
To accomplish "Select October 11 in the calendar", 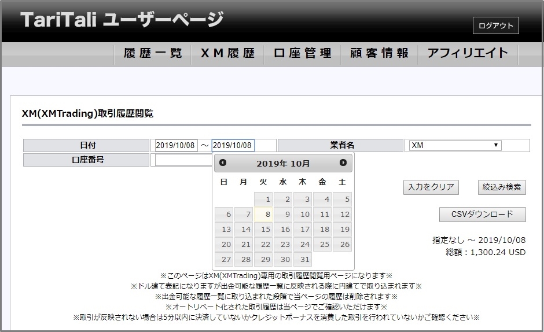I will point(322,215).
